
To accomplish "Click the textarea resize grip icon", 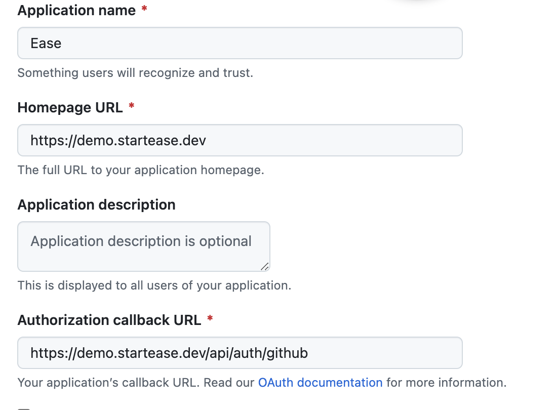I will pyautogui.click(x=265, y=265).
